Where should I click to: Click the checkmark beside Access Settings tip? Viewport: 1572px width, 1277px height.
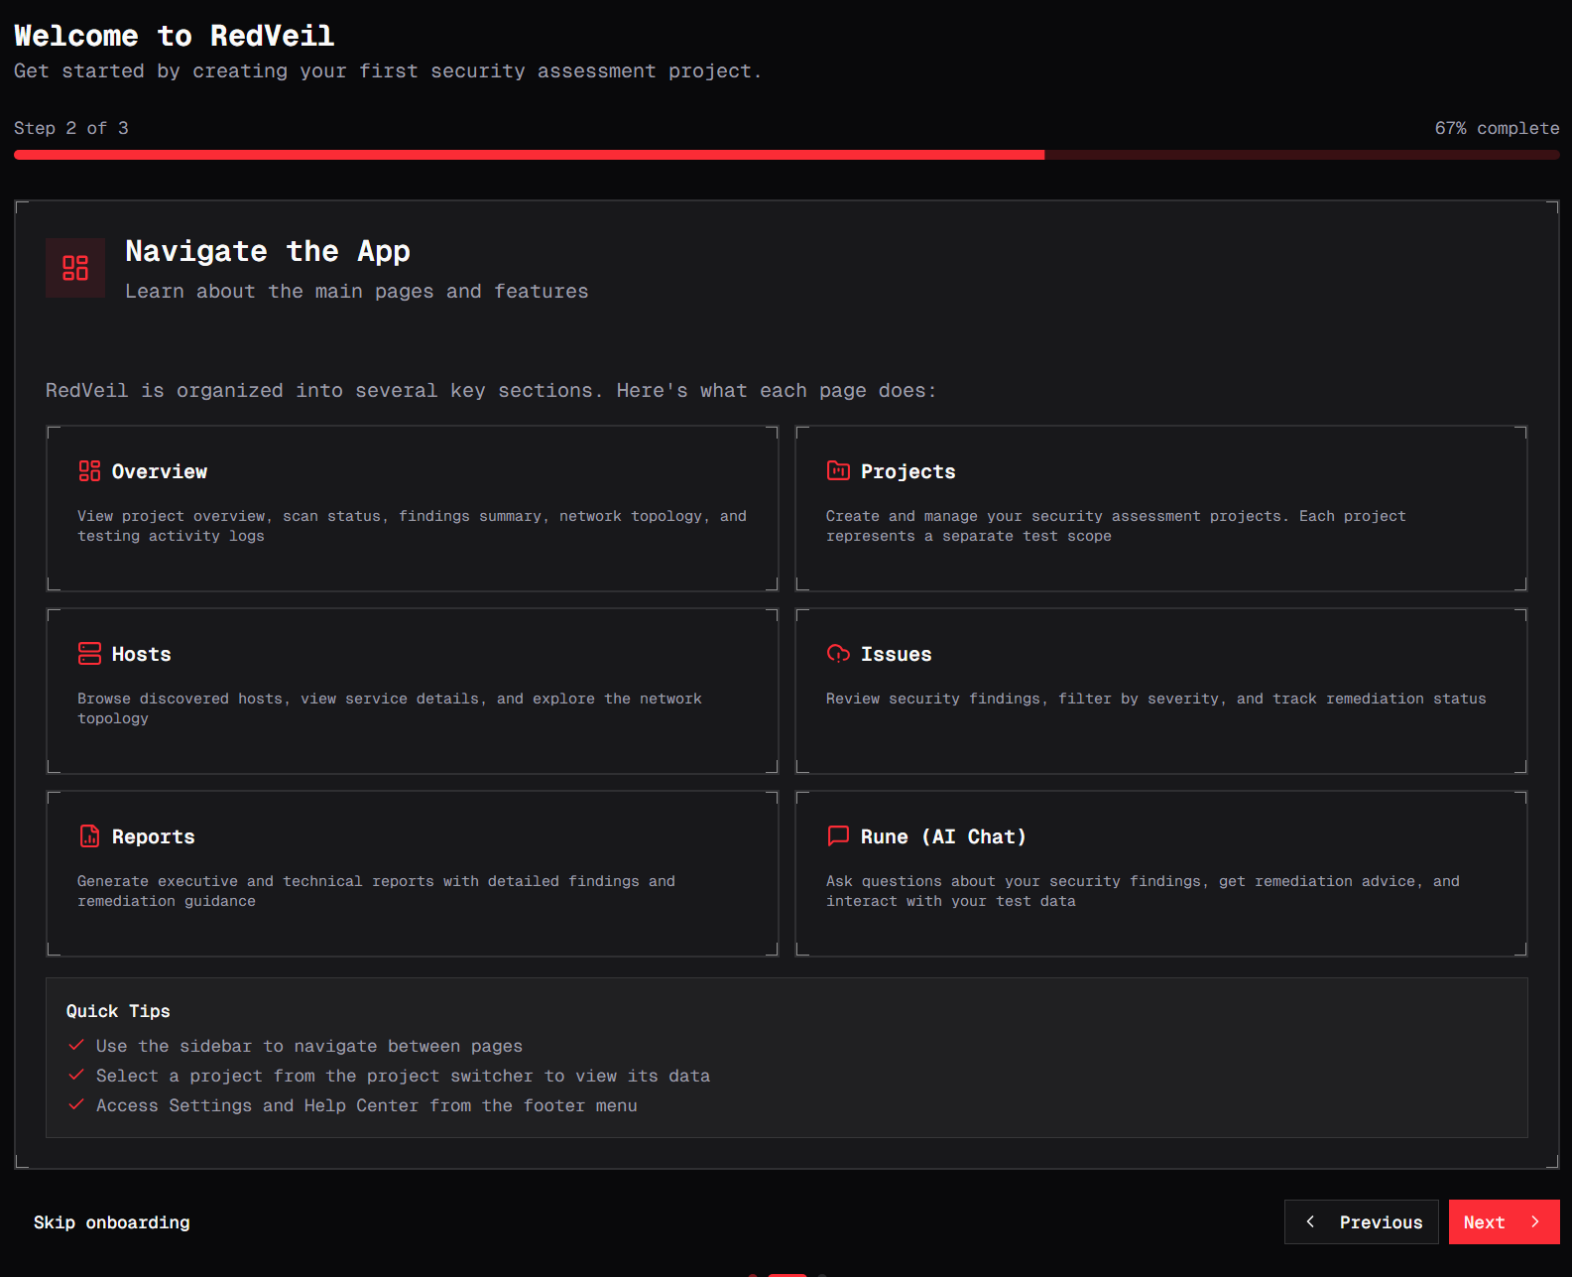point(76,1104)
